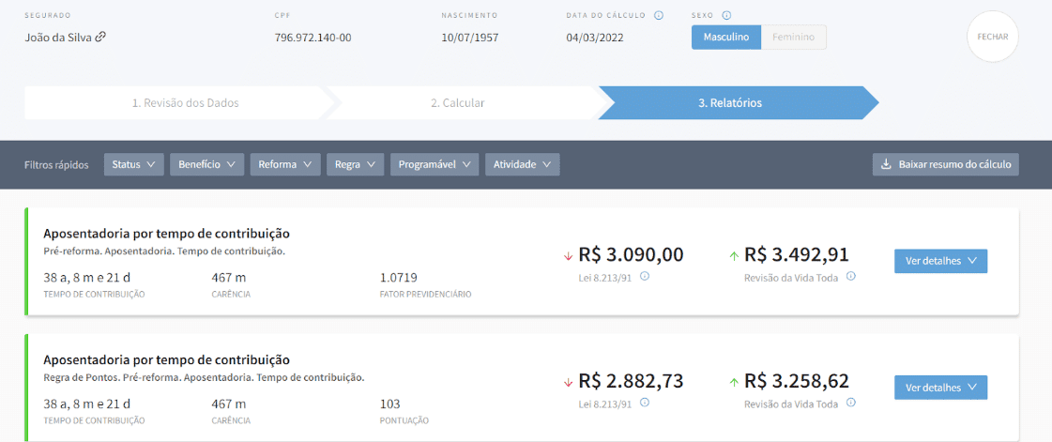Click info icon beside Revisão da Vida Toda under R$ 3.492,91
The width and height of the screenshot is (1052, 442).
850,276
